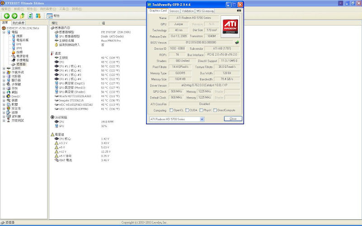The height and width of the screenshot is (226, 362).
Task: Click the GPU-Z screenshot camera icon
Action: click(x=239, y=10)
